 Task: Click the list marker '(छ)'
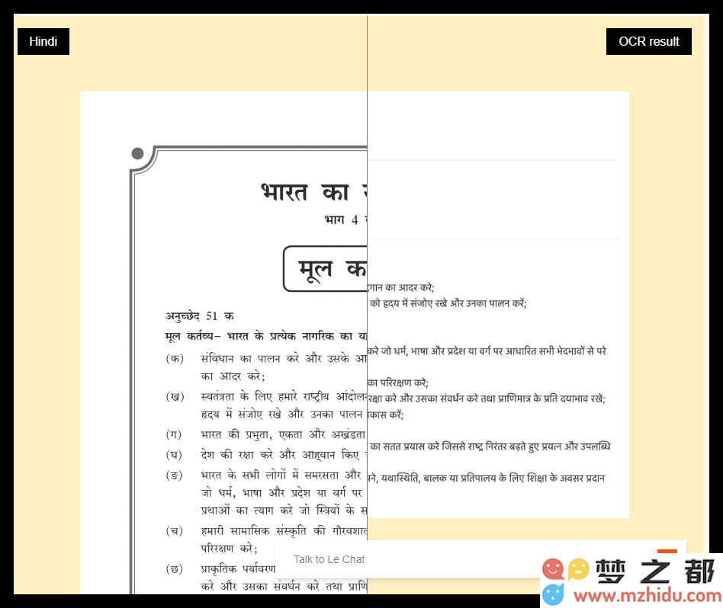point(175,569)
